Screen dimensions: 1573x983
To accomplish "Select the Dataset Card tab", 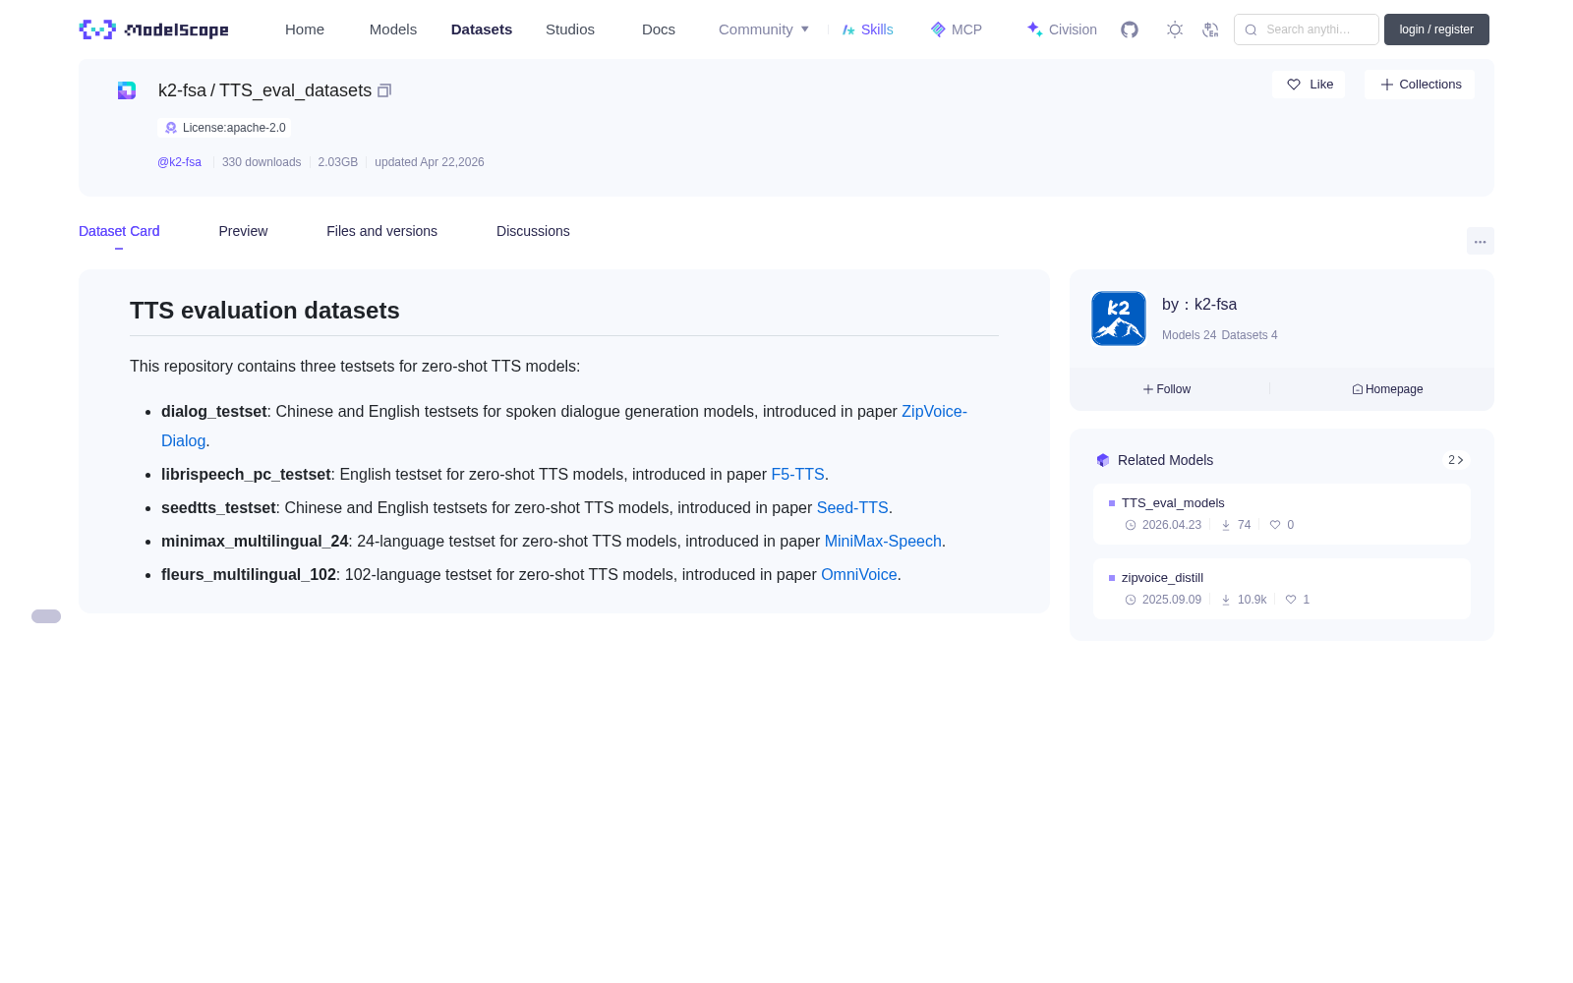I will (119, 231).
